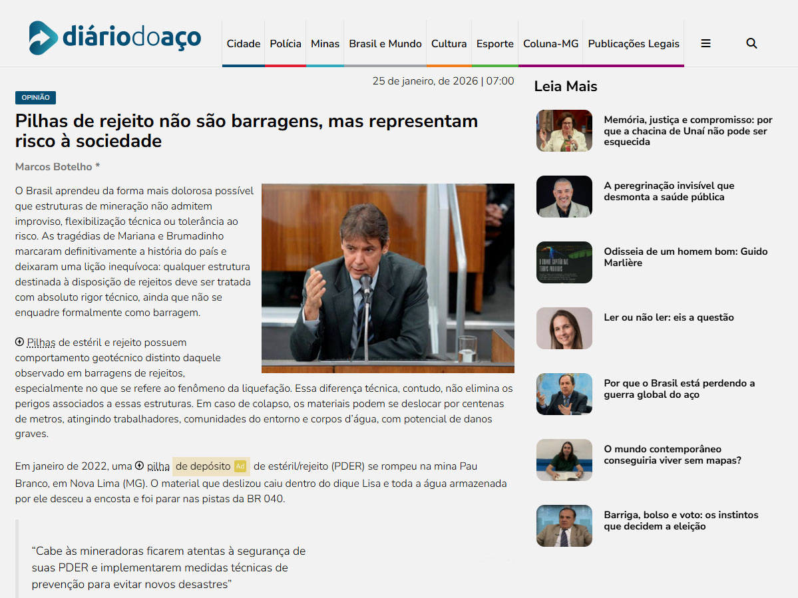The height and width of the screenshot is (598, 798).
Task: Open the hamburger menu icon
Action: pyautogui.click(x=705, y=43)
